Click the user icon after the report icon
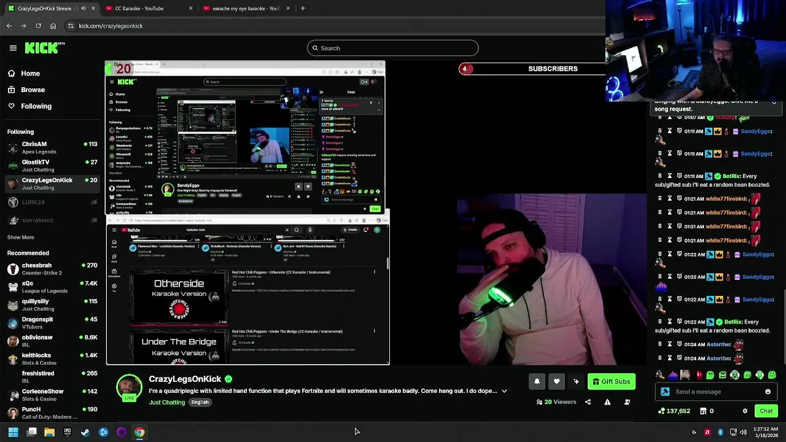The width and height of the screenshot is (786, 442). (627, 402)
